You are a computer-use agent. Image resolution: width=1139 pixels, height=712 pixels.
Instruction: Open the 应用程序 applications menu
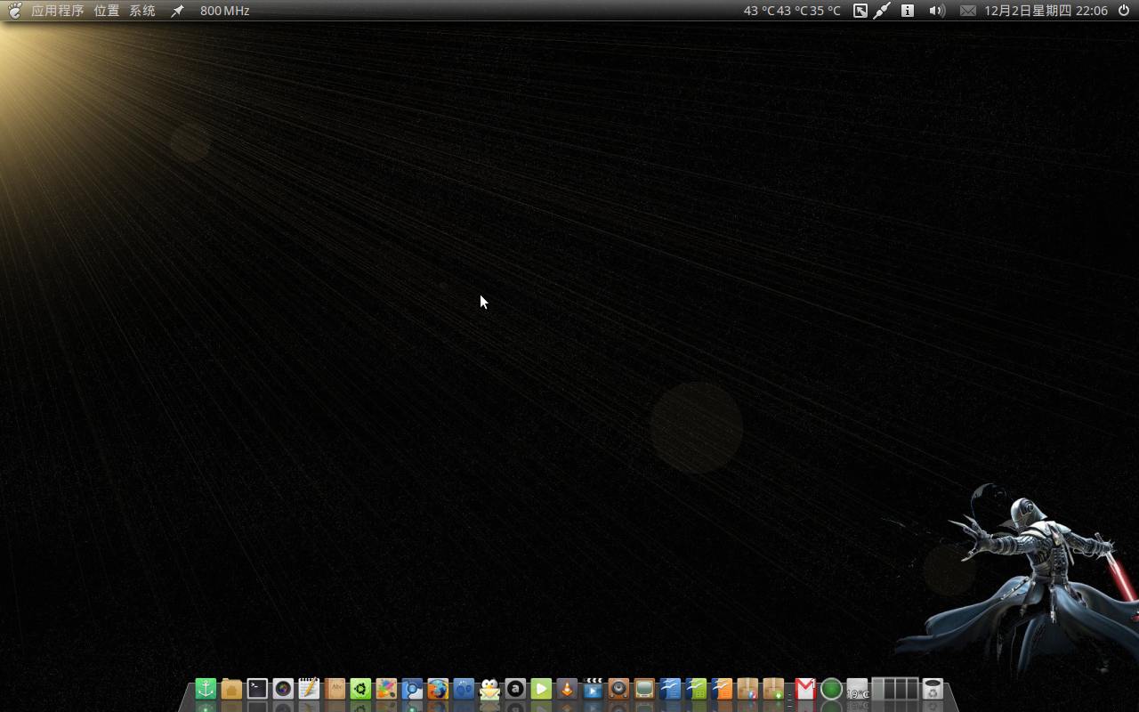(x=58, y=11)
